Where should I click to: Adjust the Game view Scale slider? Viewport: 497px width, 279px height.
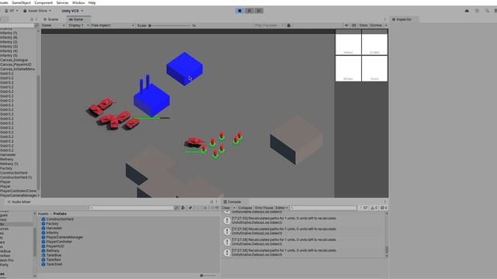click(170, 26)
